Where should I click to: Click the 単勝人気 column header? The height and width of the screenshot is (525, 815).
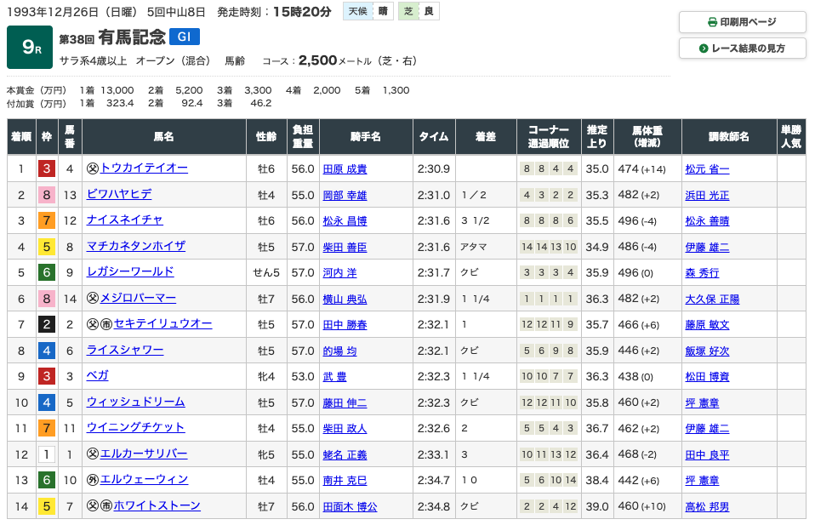pyautogui.click(x=789, y=137)
